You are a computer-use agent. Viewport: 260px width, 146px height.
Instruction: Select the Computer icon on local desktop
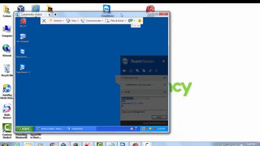click(7, 31)
